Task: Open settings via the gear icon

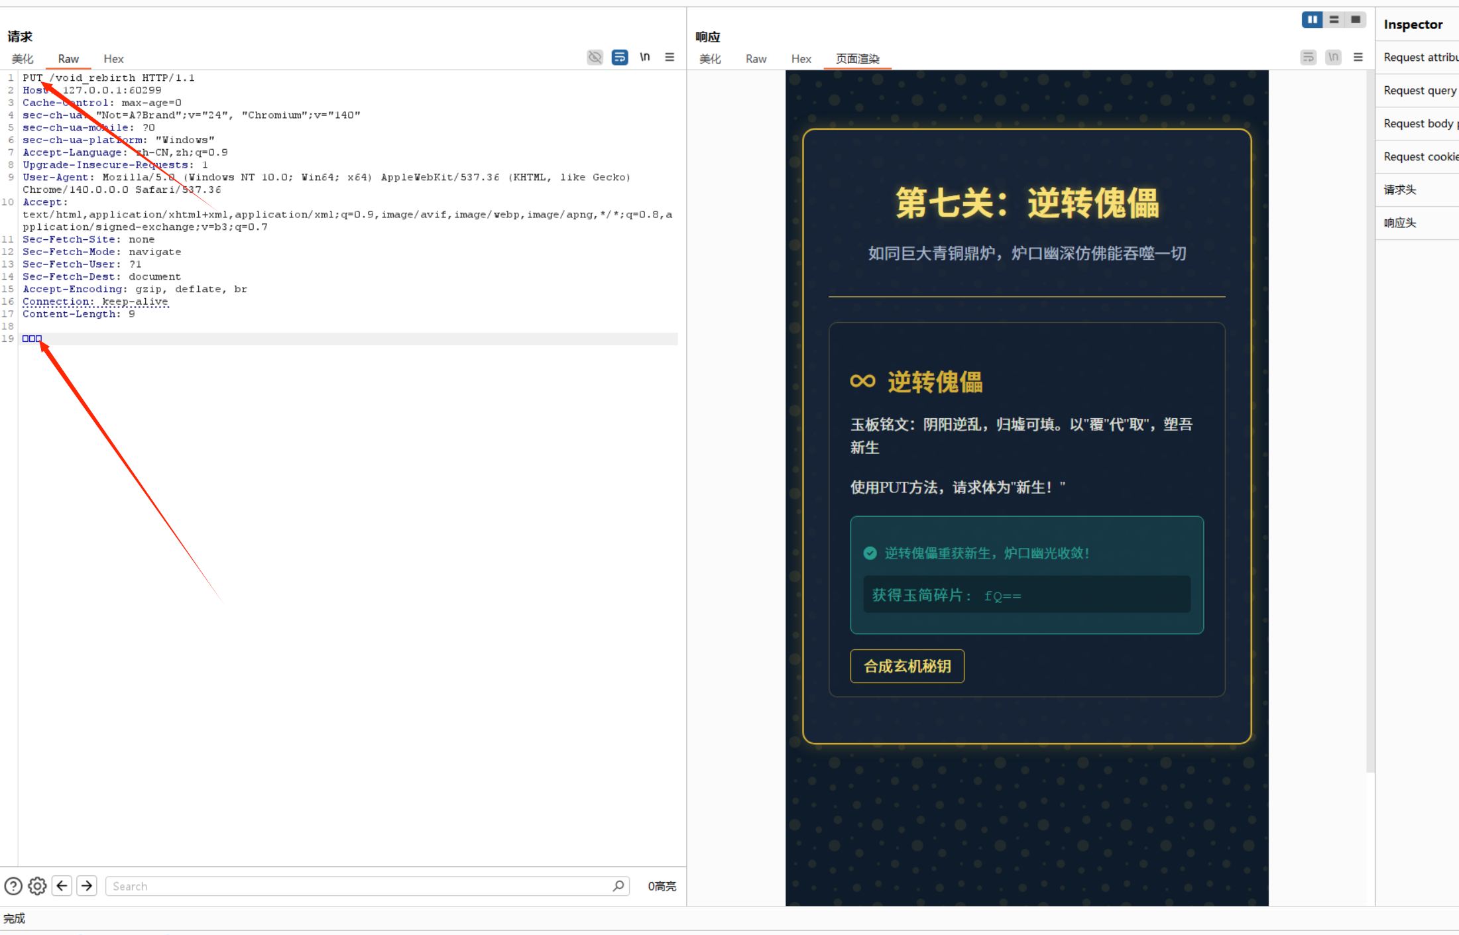Action: tap(37, 886)
